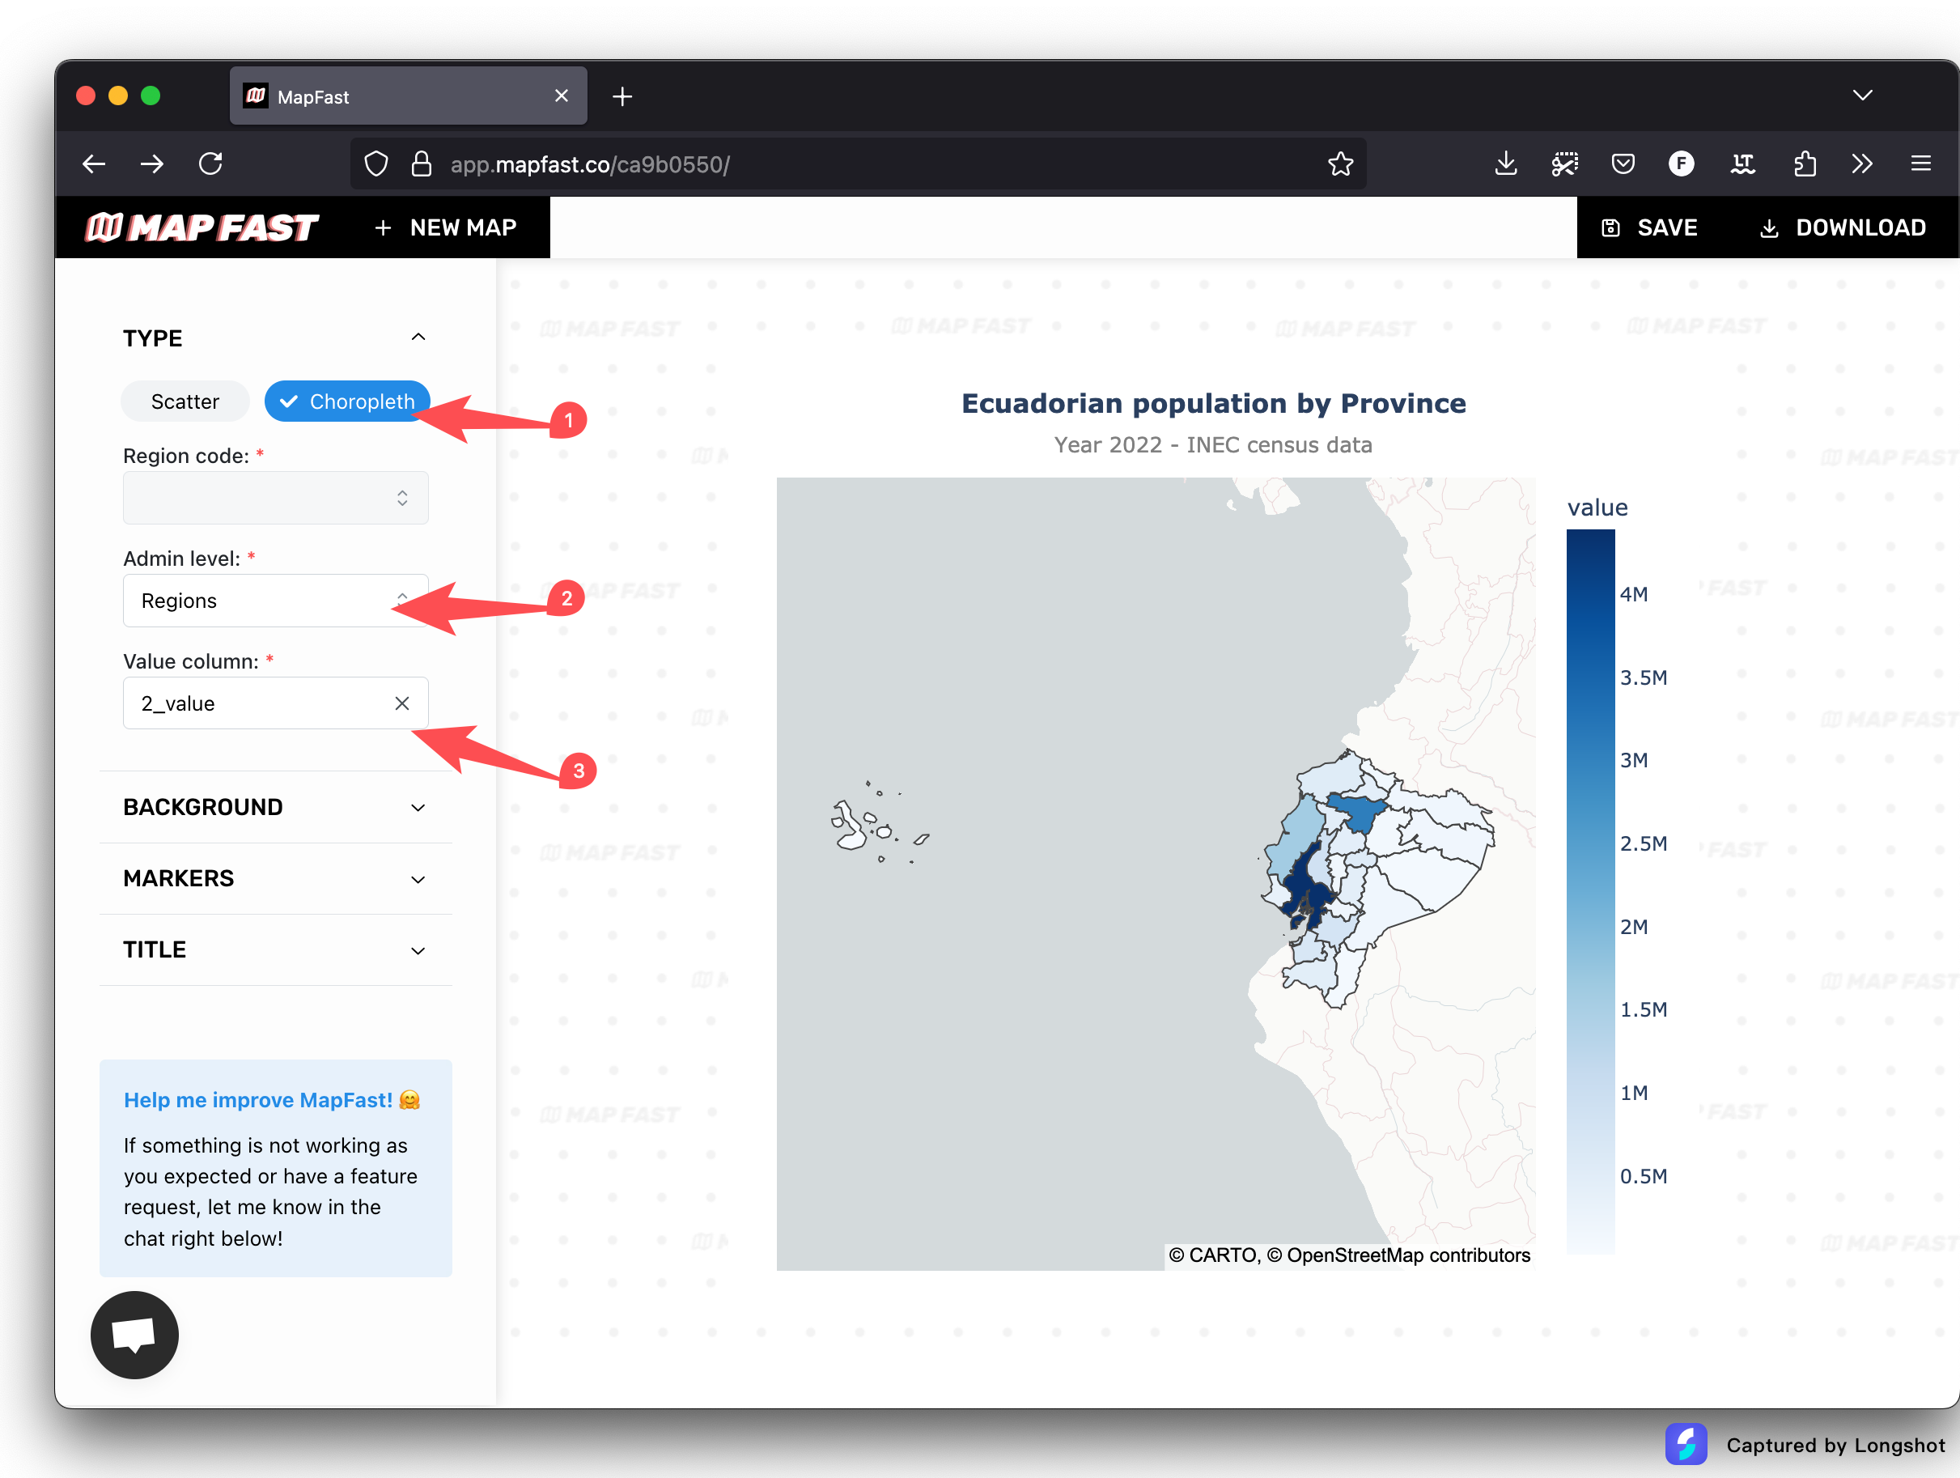Click the padlock site info icon
The image size is (1960, 1478).
pyautogui.click(x=422, y=164)
